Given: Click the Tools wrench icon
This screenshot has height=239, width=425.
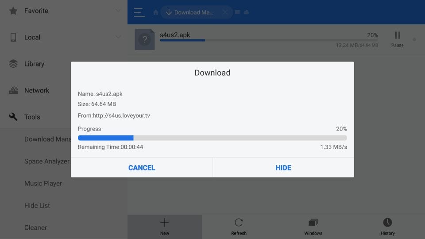Looking at the screenshot, I should (x=13, y=117).
